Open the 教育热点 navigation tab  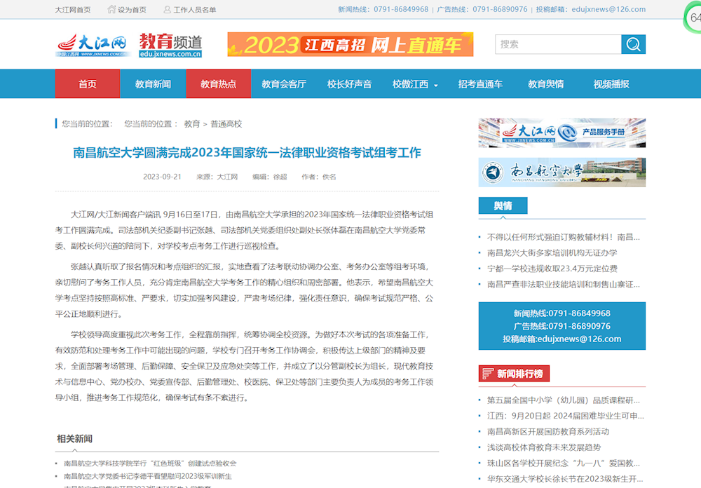[x=218, y=84]
